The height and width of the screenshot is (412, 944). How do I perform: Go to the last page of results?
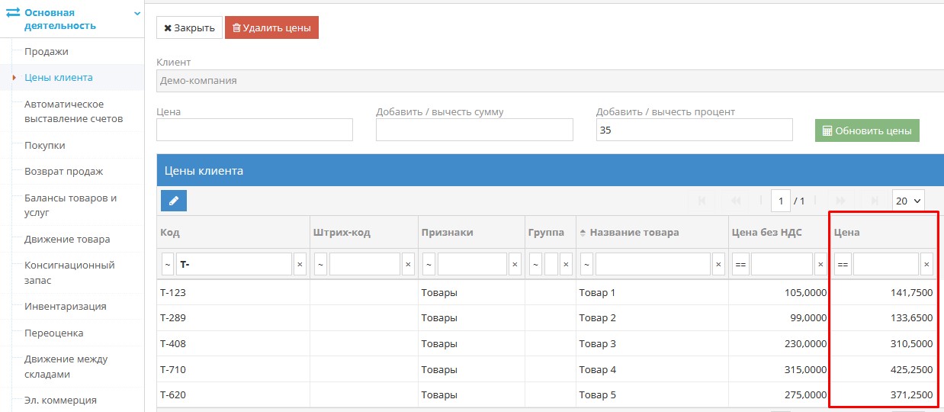click(x=875, y=201)
